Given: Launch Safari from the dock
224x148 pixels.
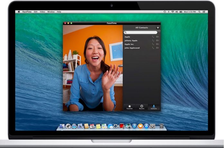Looking at the screenshot, I should coord(74,126).
